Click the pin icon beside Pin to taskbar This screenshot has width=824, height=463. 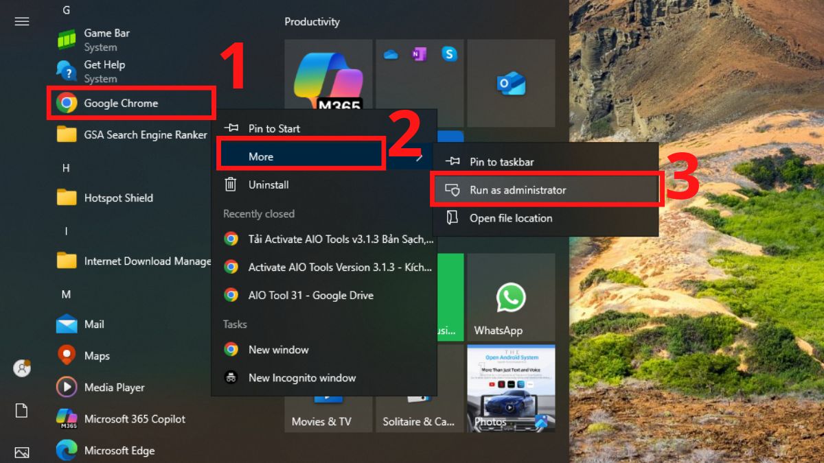click(x=453, y=161)
